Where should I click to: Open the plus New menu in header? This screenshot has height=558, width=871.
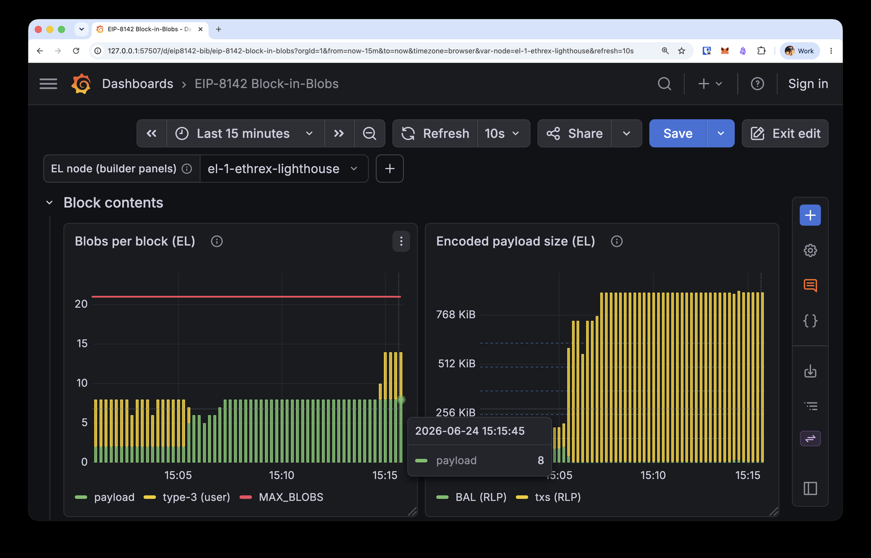[x=710, y=84]
